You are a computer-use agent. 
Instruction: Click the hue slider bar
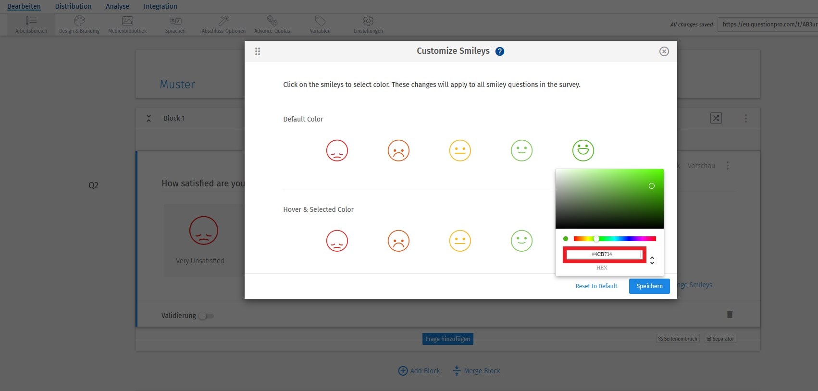tap(615, 239)
